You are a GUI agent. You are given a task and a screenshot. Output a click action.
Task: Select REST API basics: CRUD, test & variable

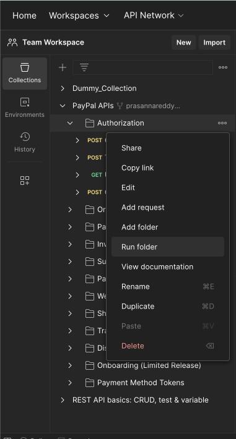pyautogui.click(x=141, y=400)
